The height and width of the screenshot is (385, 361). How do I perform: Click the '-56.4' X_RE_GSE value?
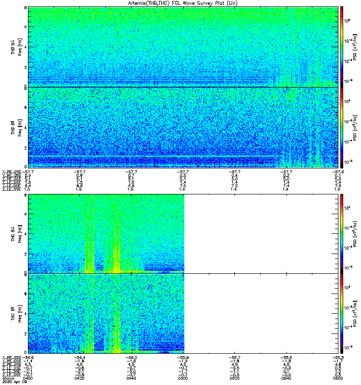[x=79, y=358]
